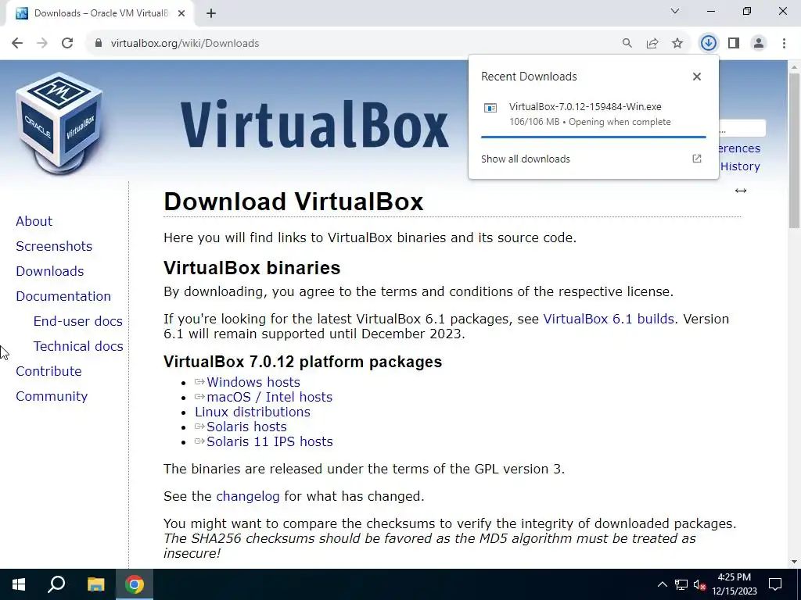This screenshot has height=600, width=801.
Task: Click the Chrome taskbar icon
Action: click(x=135, y=584)
